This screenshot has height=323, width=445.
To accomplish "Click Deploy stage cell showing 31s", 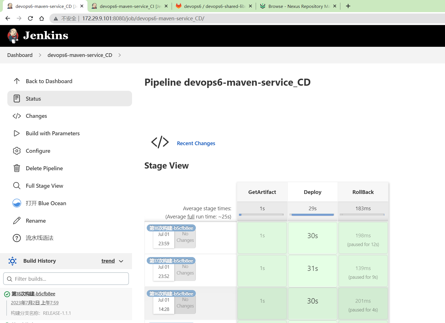I will 313,271.
